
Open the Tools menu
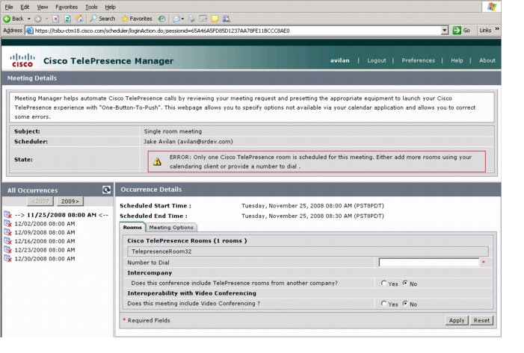(x=91, y=7)
